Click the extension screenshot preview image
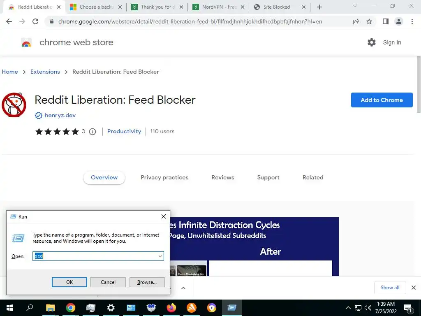This screenshot has height=316, width=421. pyautogui.click(x=254, y=247)
